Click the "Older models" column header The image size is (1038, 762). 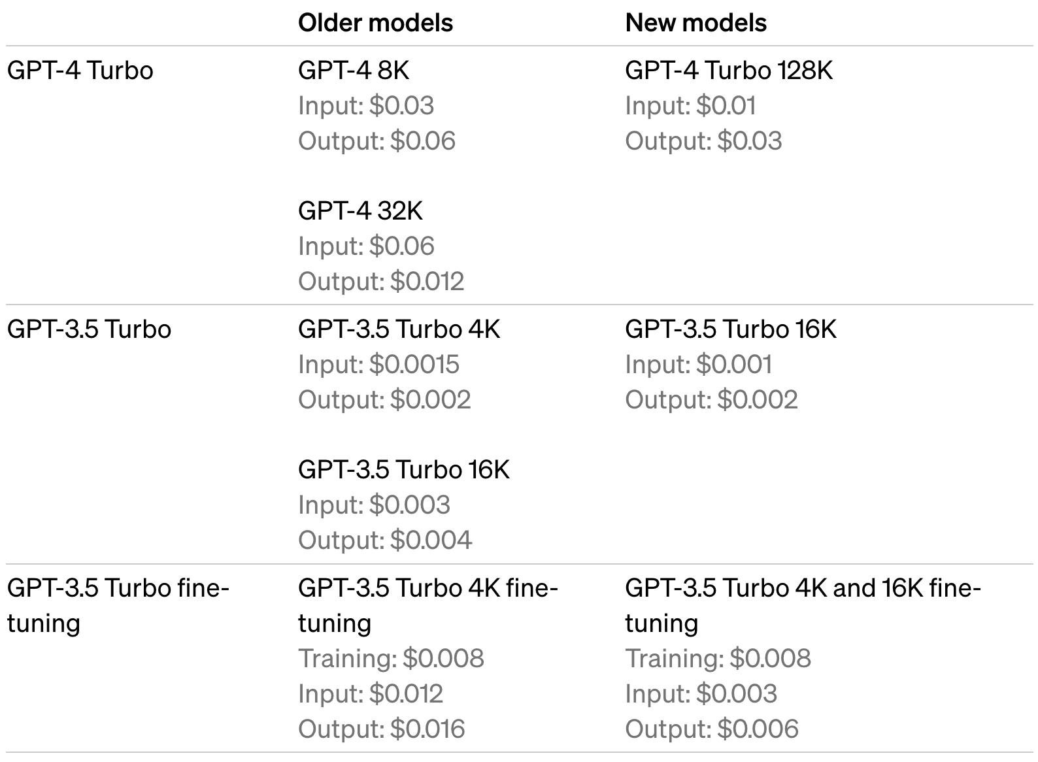pos(375,23)
